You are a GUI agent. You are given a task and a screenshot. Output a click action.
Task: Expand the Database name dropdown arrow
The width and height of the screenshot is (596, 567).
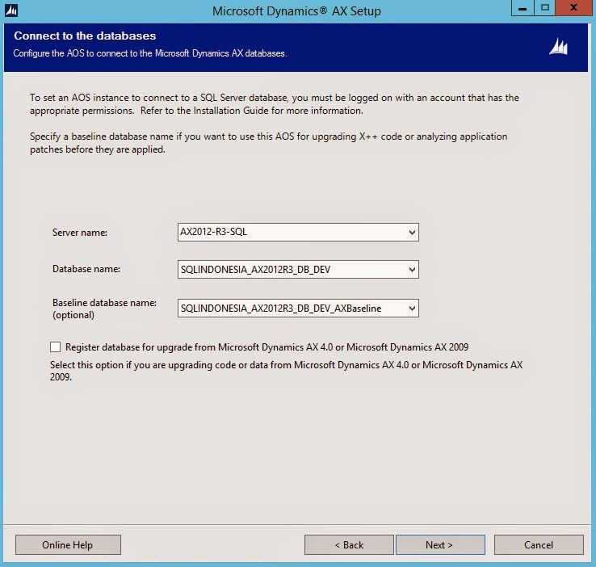(x=412, y=270)
